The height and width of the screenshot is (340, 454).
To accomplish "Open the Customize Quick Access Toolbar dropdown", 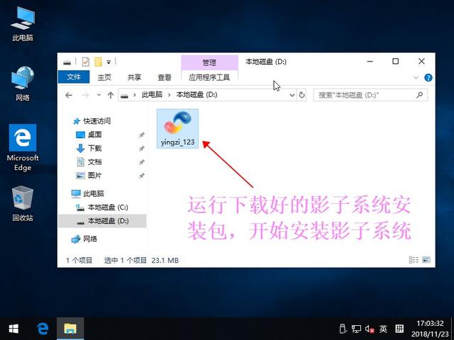I will click(109, 62).
